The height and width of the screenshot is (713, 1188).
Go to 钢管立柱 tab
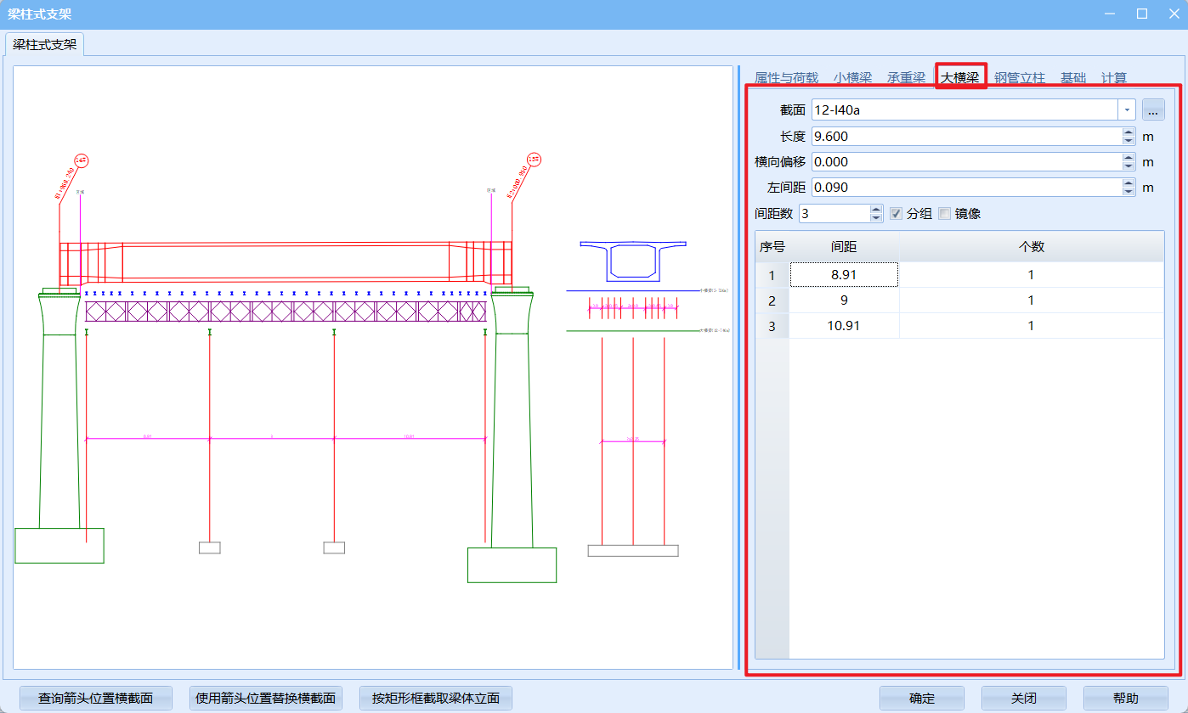pos(1020,77)
